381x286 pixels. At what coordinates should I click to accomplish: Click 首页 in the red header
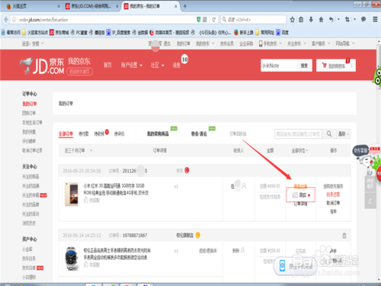[107, 66]
